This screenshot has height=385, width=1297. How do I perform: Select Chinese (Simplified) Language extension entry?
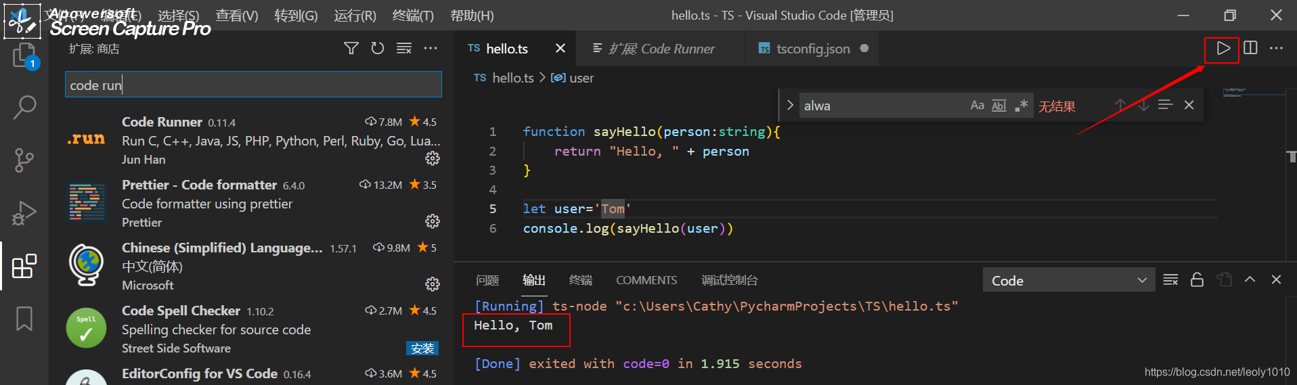pyautogui.click(x=253, y=266)
